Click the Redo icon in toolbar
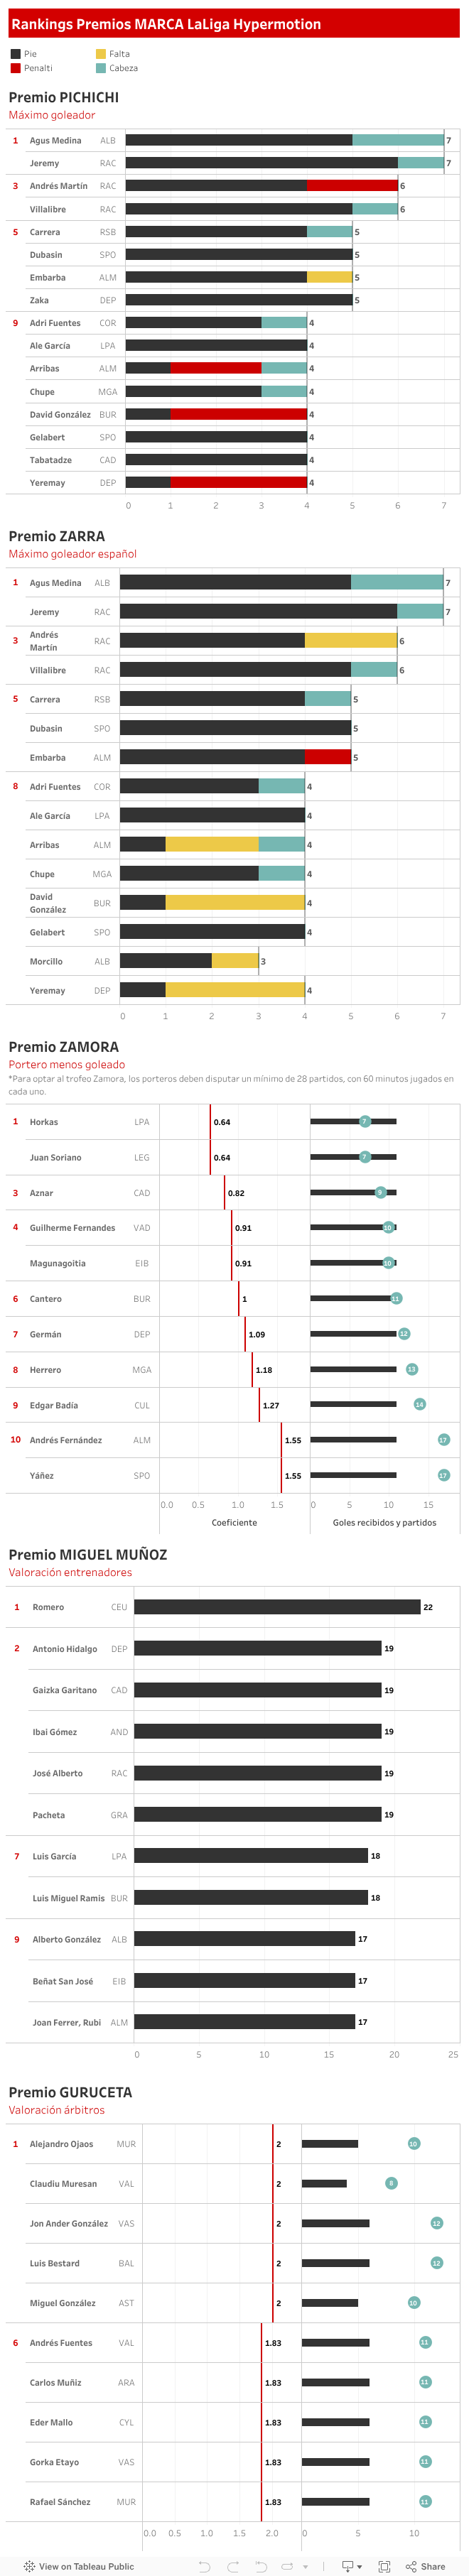The height and width of the screenshot is (2576, 469). pos(232,2566)
